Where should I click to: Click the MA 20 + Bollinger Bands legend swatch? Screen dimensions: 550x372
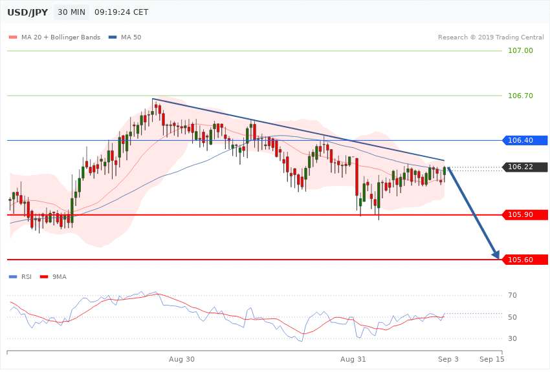[13, 37]
